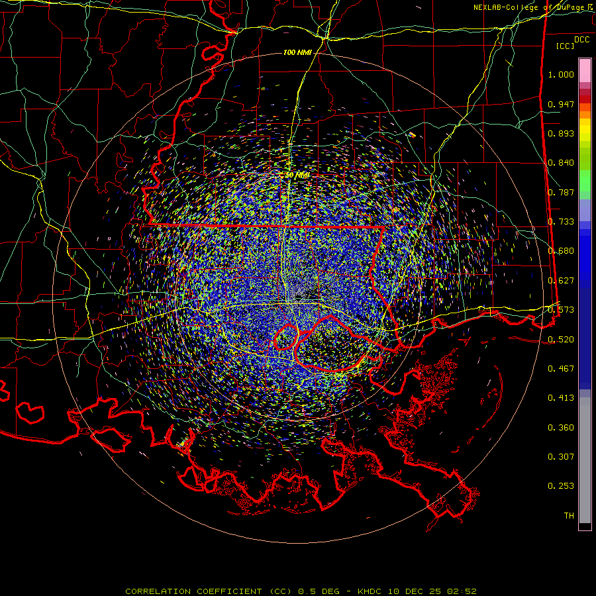This screenshot has width=596, height=596.
Task: Select the 0.520 scale value
Action: tap(561, 340)
